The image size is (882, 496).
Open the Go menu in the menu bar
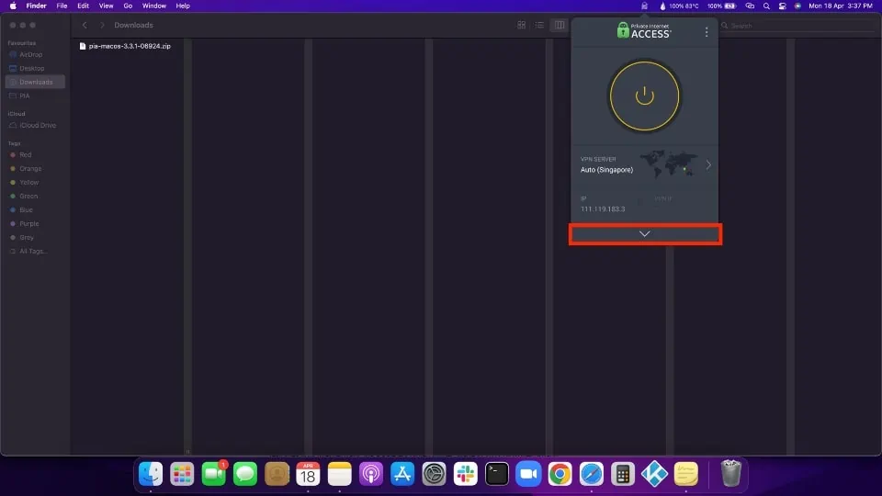(x=128, y=6)
